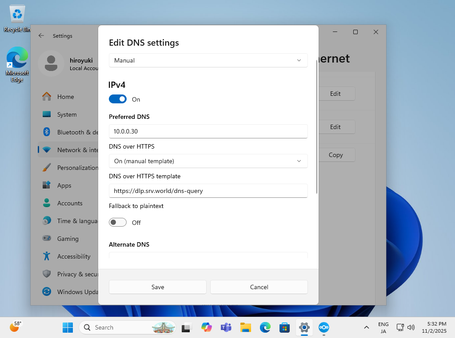Show hidden icons in system tray
The height and width of the screenshot is (338, 455).
(x=367, y=328)
